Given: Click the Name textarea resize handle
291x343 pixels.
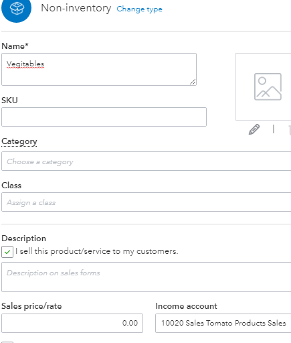Looking at the screenshot, I should [x=193, y=82].
